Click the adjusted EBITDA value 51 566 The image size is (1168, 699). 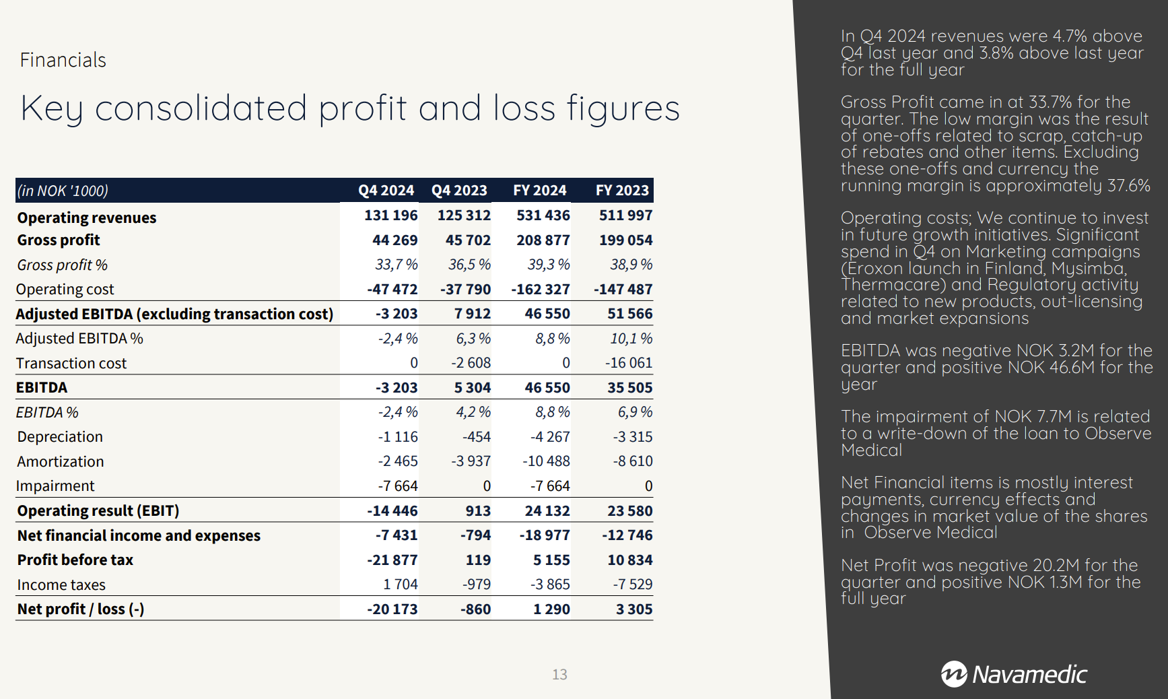tap(630, 314)
